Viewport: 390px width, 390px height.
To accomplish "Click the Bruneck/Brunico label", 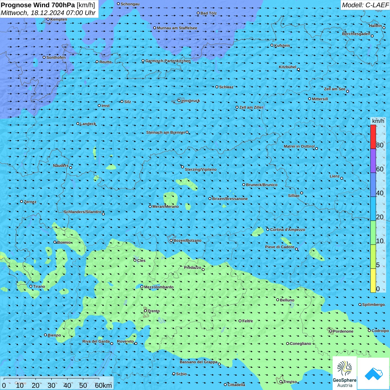I will pyautogui.click(x=262, y=185).
